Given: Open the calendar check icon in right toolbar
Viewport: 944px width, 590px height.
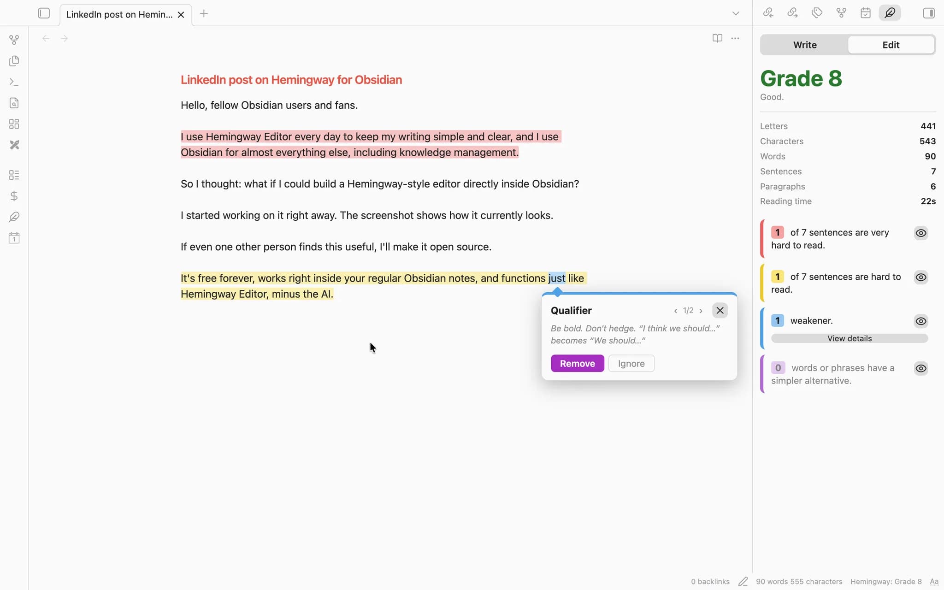Looking at the screenshot, I should pos(866,13).
